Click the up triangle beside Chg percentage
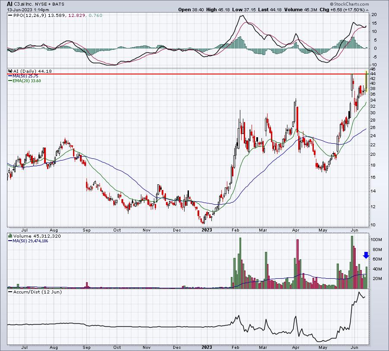 click(x=367, y=10)
